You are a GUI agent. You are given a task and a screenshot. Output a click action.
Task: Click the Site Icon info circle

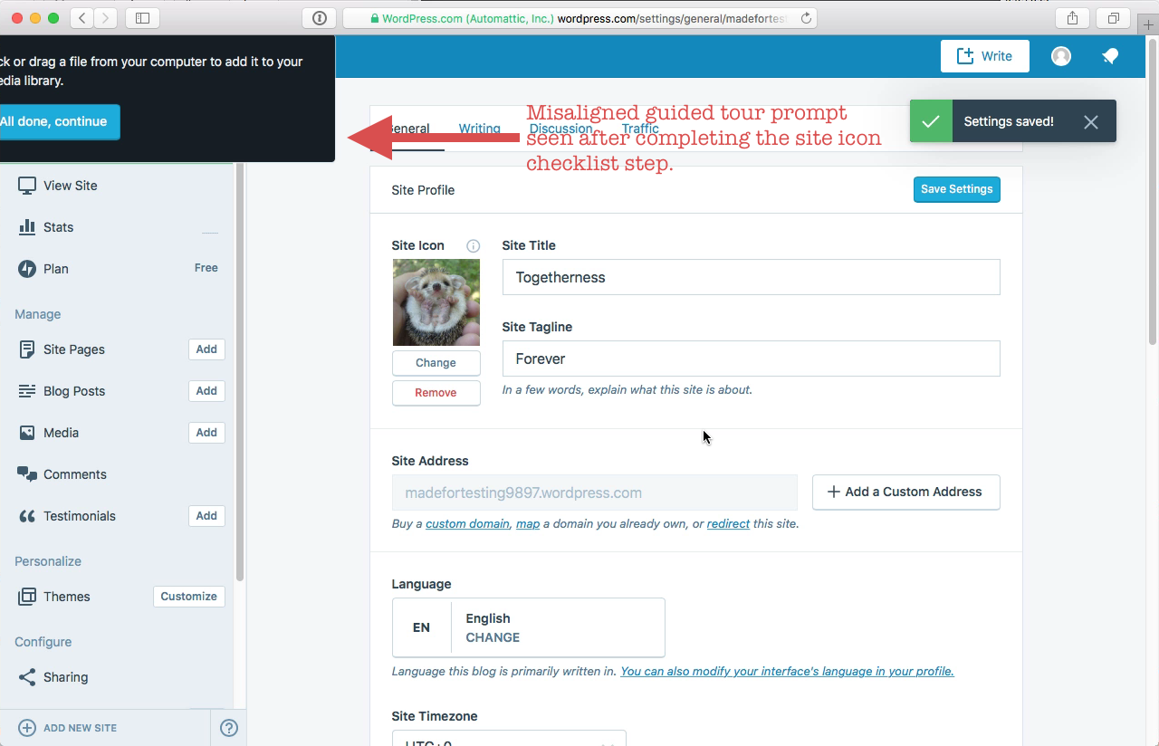coord(473,245)
